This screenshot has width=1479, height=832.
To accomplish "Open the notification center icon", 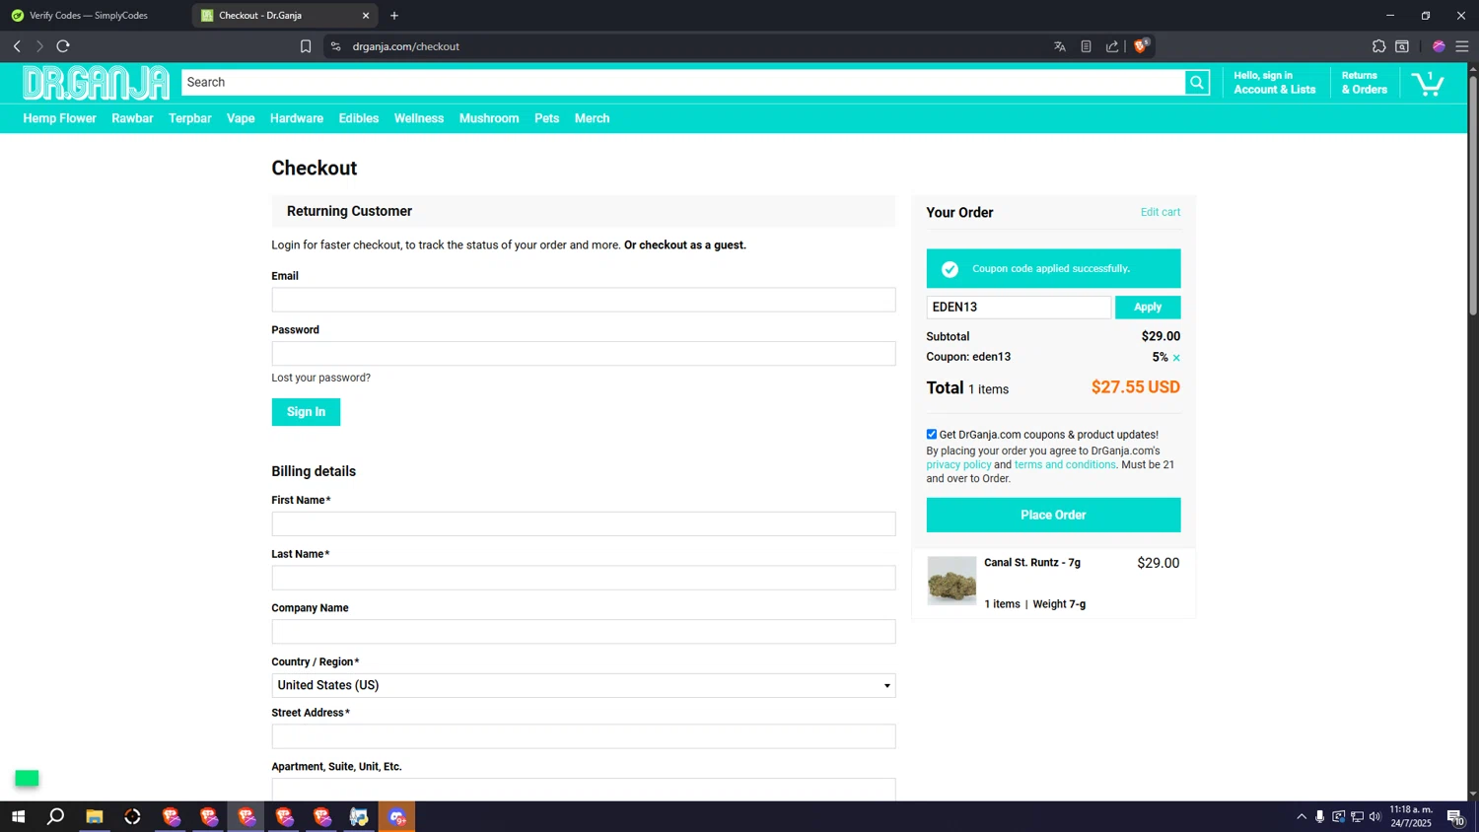I will 1455,816.
